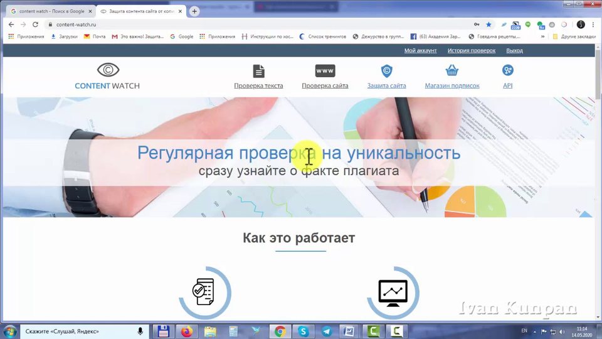Open the feather extension icon
602x339 pixels.
coord(504,24)
